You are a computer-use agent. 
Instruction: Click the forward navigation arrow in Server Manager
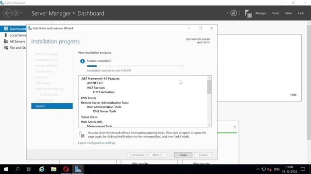(16, 13)
